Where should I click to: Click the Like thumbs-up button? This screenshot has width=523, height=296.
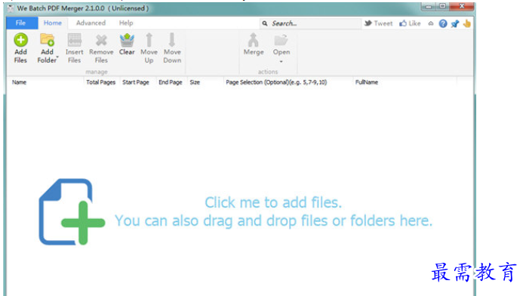tap(410, 23)
